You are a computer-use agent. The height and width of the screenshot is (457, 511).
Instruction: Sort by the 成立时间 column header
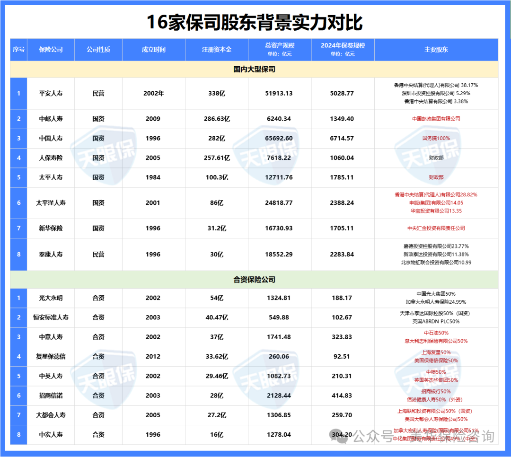153,49
